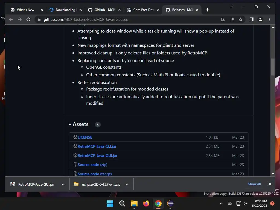Select the Releases · MCP tab
The image size is (280, 210).
pyautogui.click(x=182, y=10)
